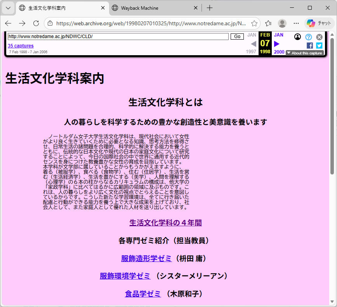Share the capture on Facebook
This screenshot has height=307, width=337.
(x=309, y=45)
